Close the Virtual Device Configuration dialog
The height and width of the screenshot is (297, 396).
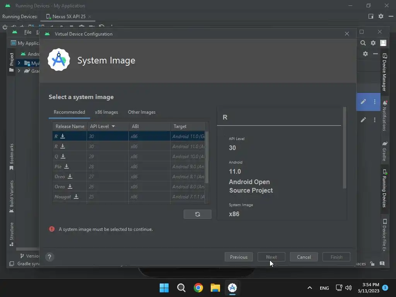click(347, 34)
